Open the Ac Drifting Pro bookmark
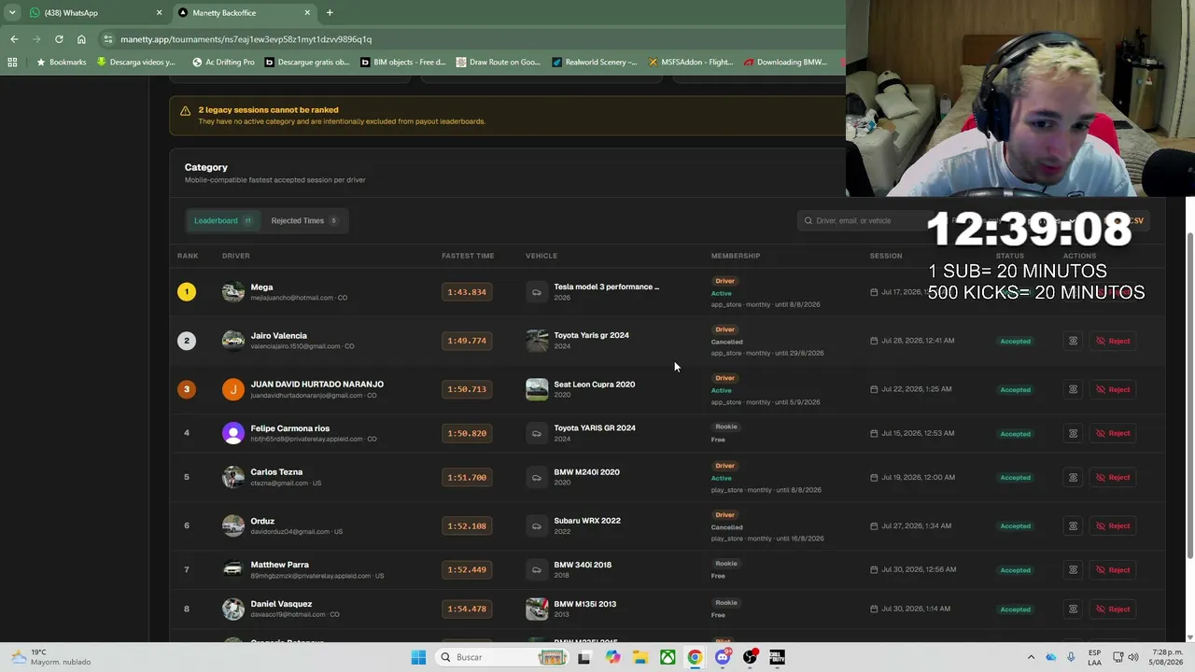This screenshot has width=1195, height=672. 223,63
